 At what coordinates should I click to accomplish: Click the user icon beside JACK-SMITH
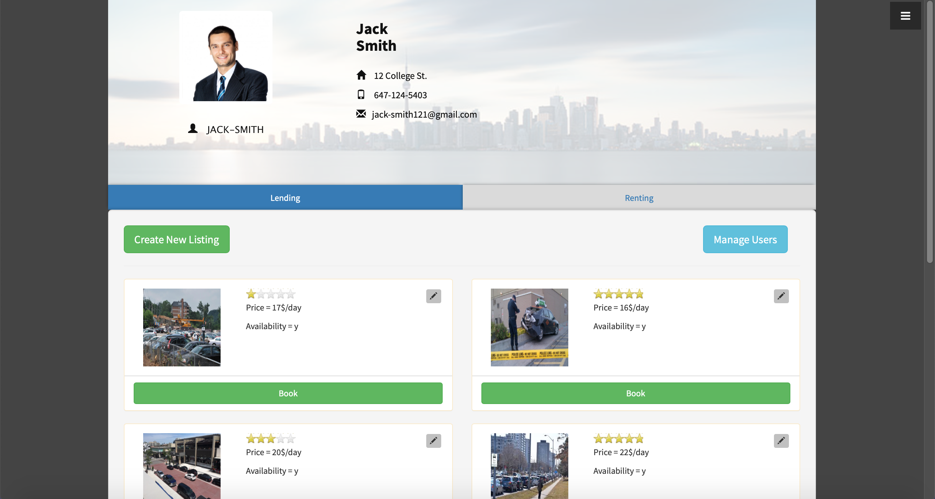[192, 129]
